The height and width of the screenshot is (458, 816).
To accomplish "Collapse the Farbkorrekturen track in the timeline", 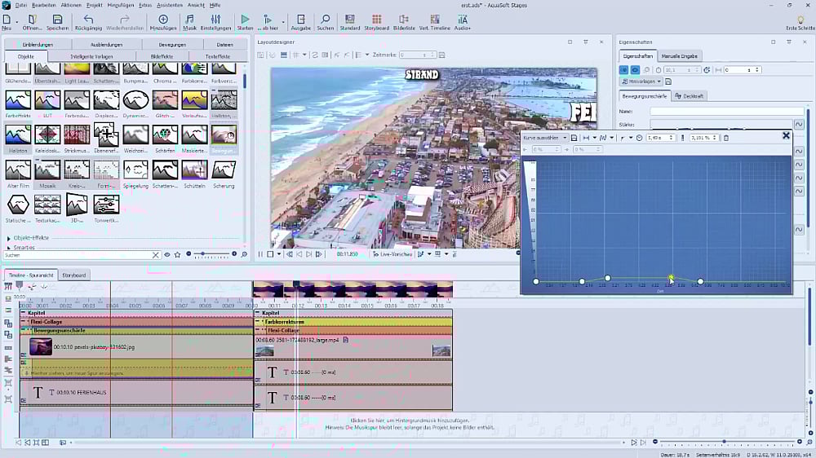I will tap(257, 322).
